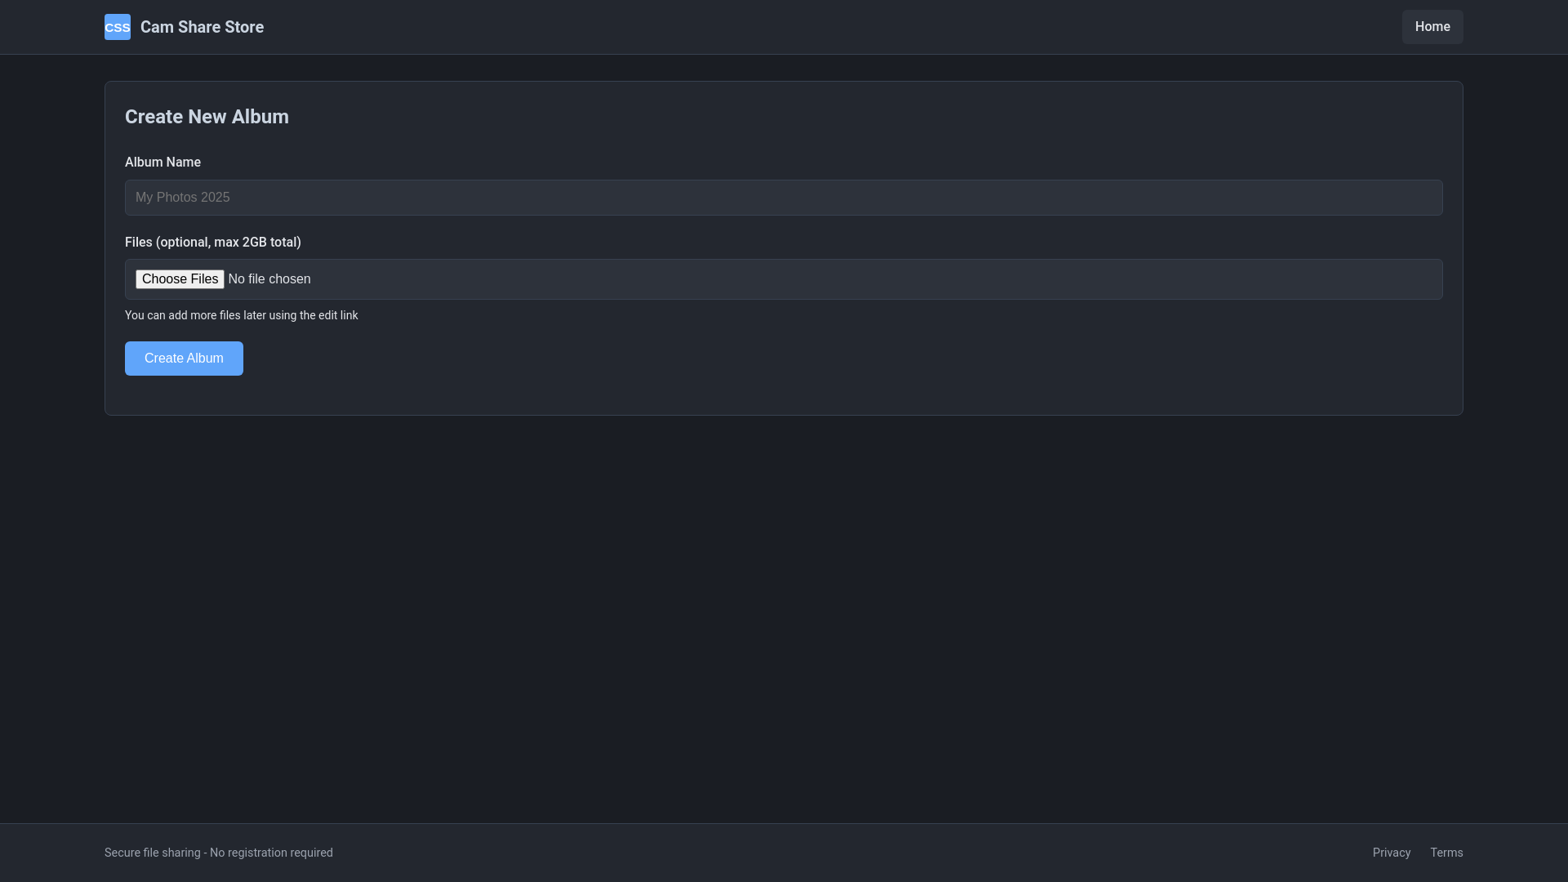This screenshot has width=1568, height=882.
Task: Open the Terms link in footer
Action: pos(1445,853)
